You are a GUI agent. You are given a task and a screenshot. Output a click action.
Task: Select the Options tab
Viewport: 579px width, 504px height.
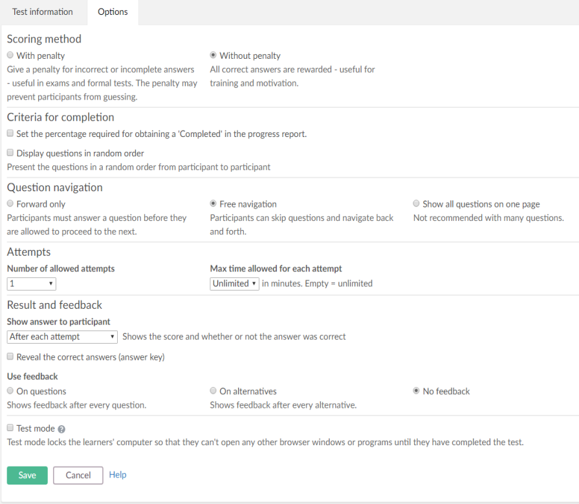click(113, 12)
